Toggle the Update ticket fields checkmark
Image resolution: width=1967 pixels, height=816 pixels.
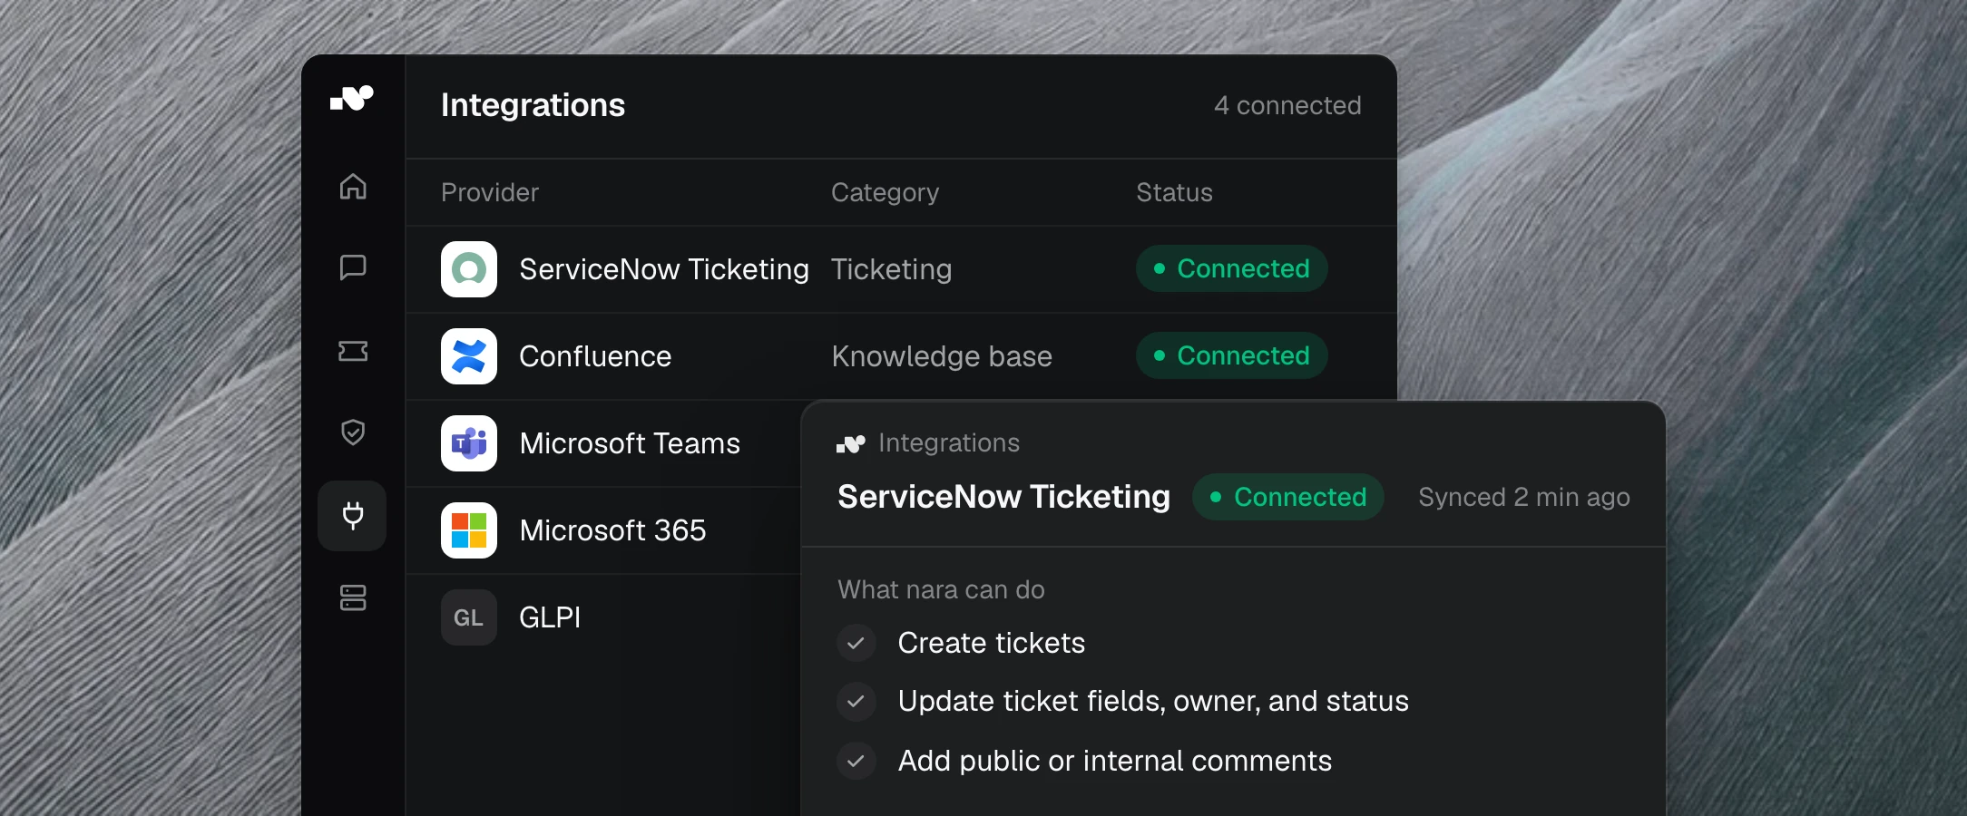tap(856, 702)
